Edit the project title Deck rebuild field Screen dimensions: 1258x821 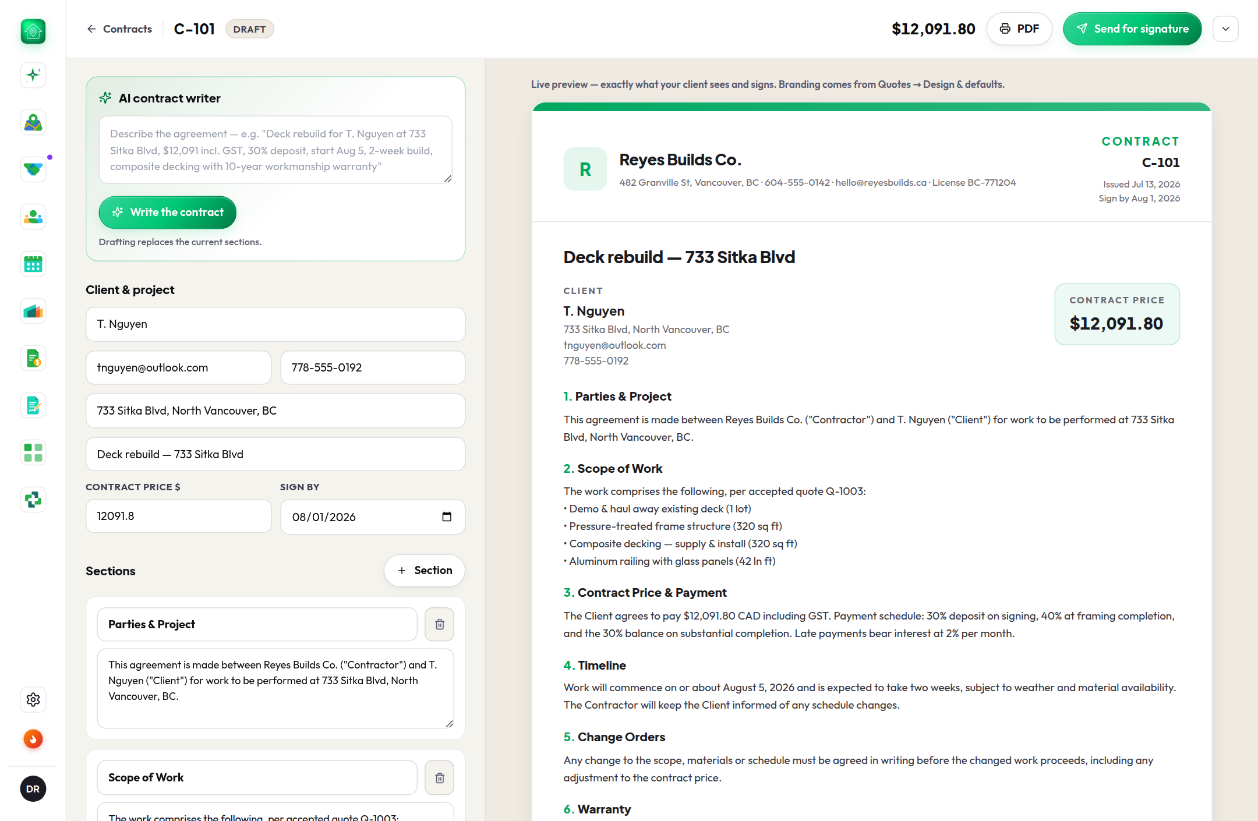tap(275, 454)
